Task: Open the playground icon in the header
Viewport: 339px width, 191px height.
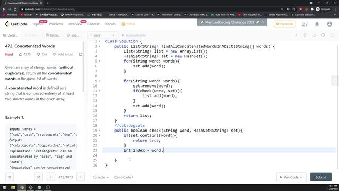Action: pos(305,24)
